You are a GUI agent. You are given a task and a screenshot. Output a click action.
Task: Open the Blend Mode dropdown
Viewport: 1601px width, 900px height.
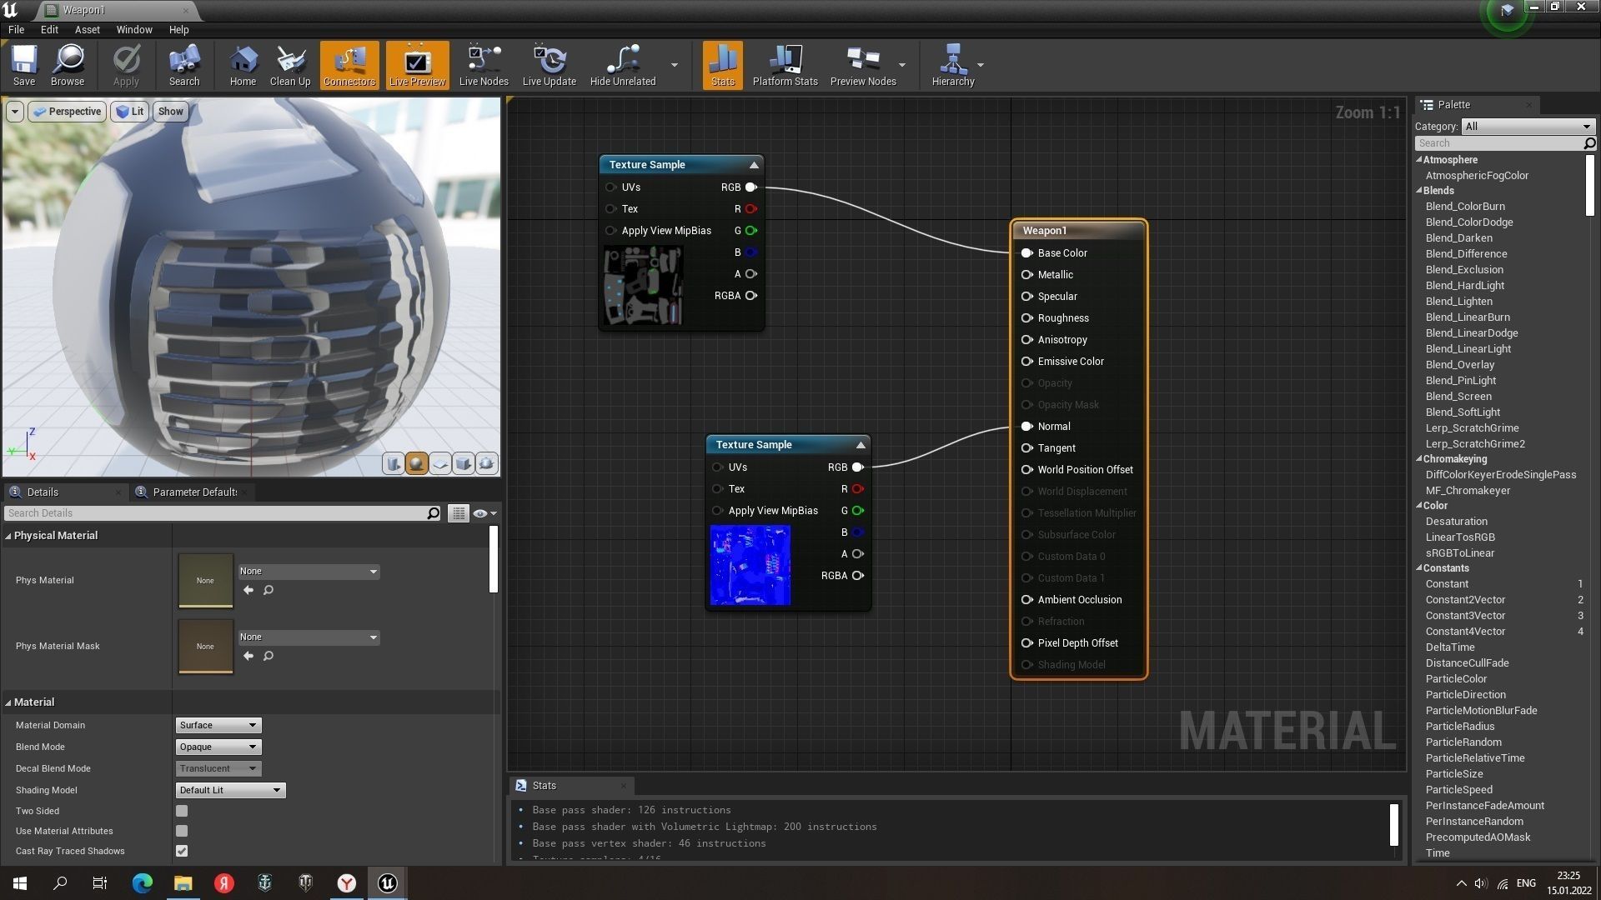[x=218, y=747]
